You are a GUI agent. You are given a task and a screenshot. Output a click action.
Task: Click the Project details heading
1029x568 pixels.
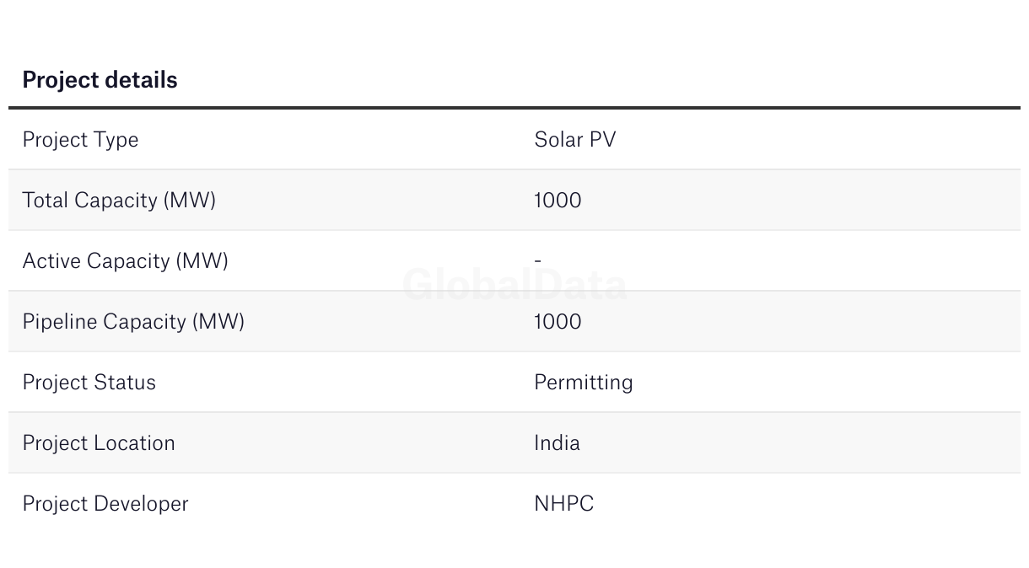tap(100, 80)
